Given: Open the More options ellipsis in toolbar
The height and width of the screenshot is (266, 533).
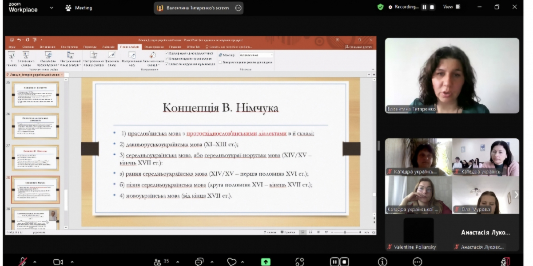Looking at the screenshot, I should click(417, 262).
